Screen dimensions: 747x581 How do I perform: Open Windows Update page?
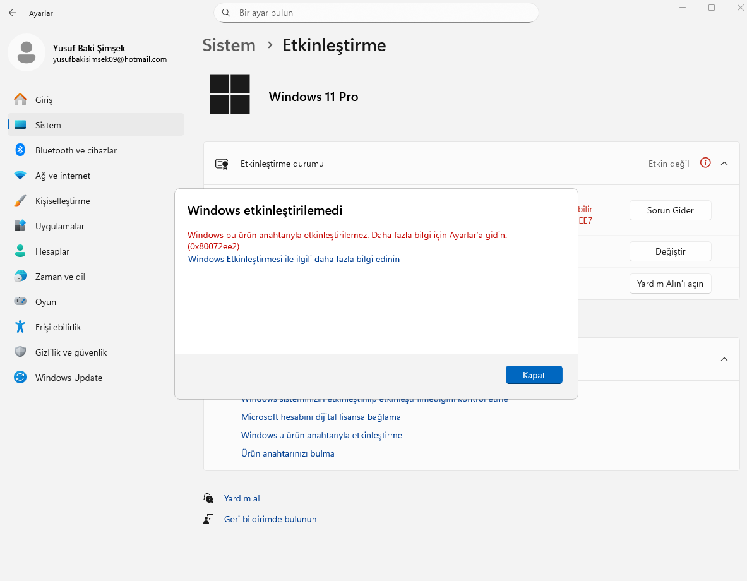[96, 378]
